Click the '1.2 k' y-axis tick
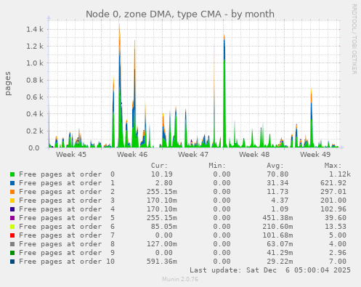Viewport: 361px width, 287px height. tap(35, 47)
